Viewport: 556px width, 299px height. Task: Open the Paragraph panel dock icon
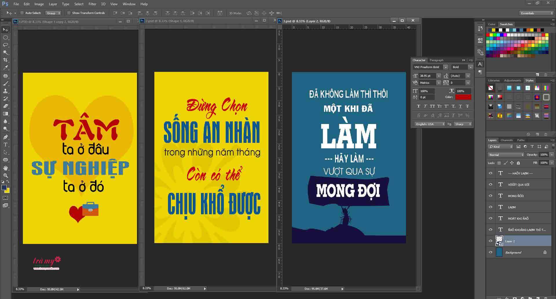coord(480,72)
